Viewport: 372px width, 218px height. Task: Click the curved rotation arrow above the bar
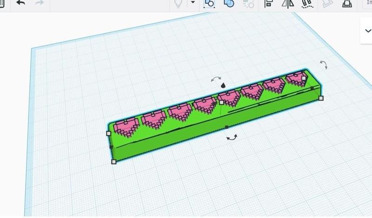216,79
